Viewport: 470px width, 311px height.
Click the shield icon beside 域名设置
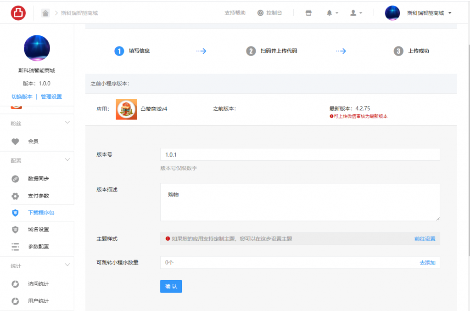pos(15,230)
